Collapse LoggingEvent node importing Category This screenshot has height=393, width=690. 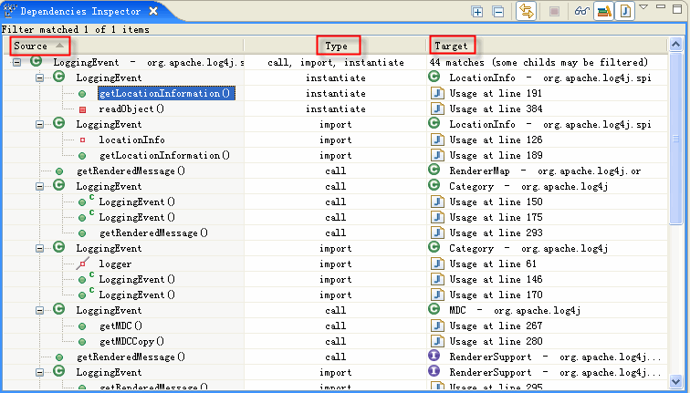click(39, 248)
